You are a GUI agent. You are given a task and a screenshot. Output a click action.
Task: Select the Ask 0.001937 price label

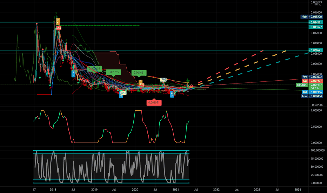(312, 81)
